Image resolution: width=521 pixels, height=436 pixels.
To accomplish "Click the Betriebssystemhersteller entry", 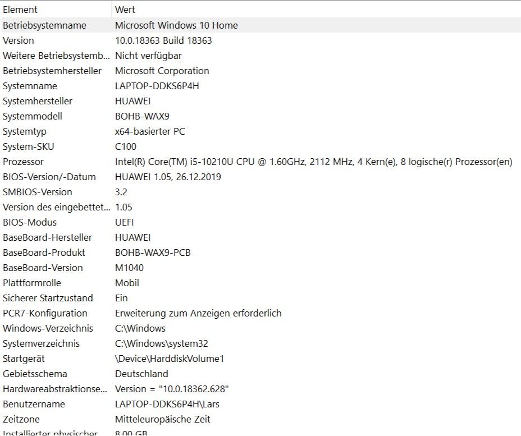I will tap(52, 71).
